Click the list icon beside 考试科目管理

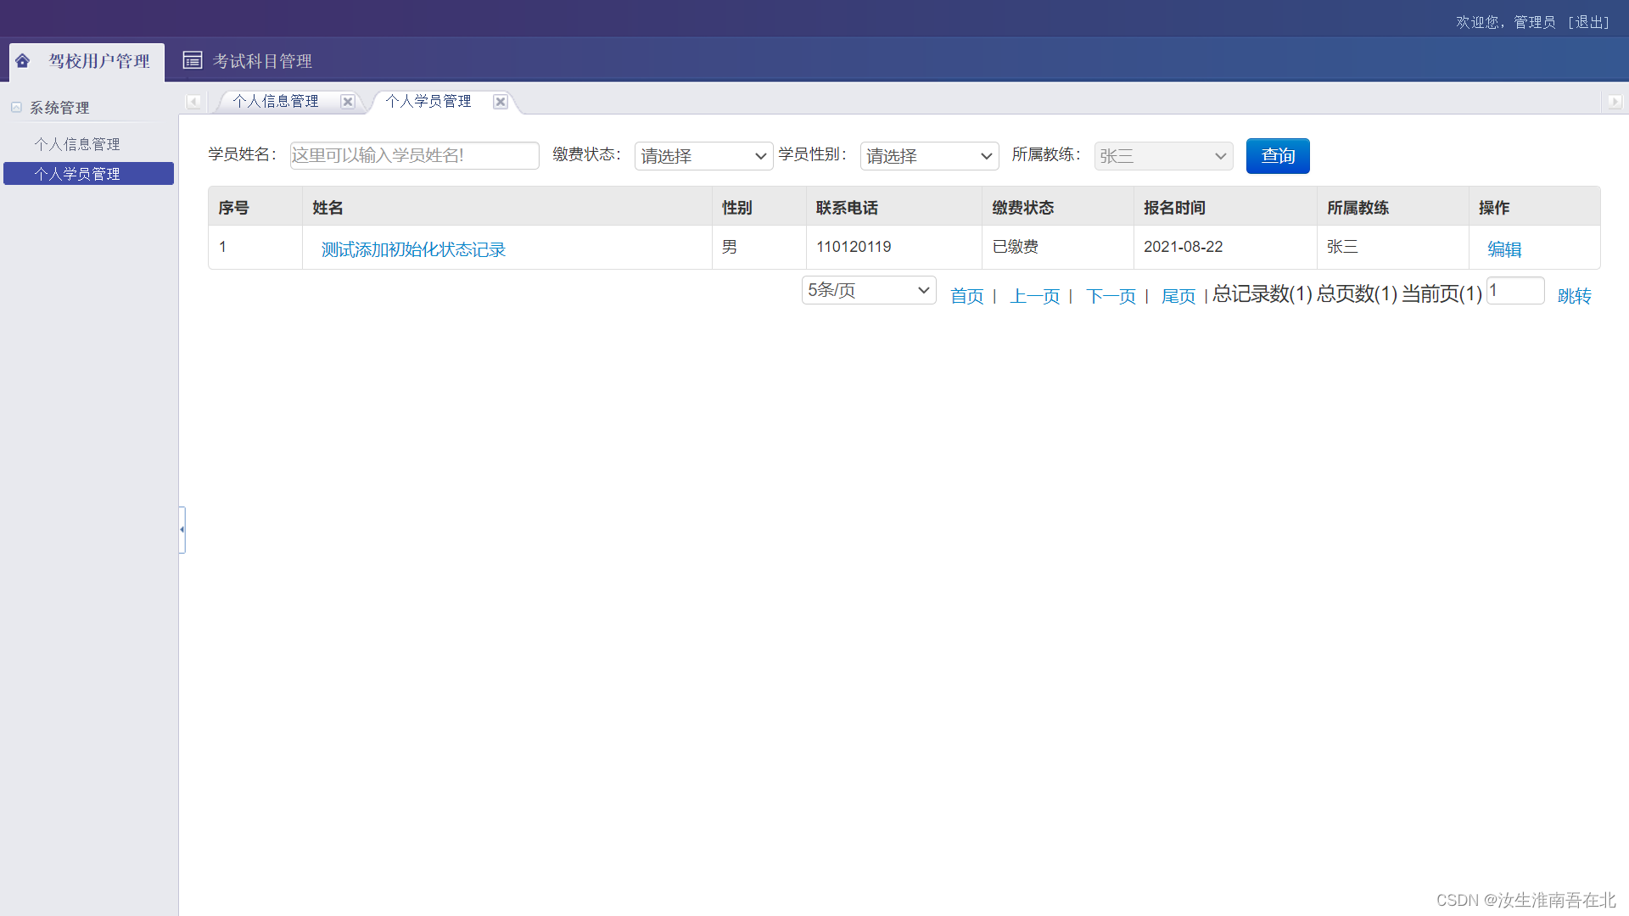[x=193, y=60]
